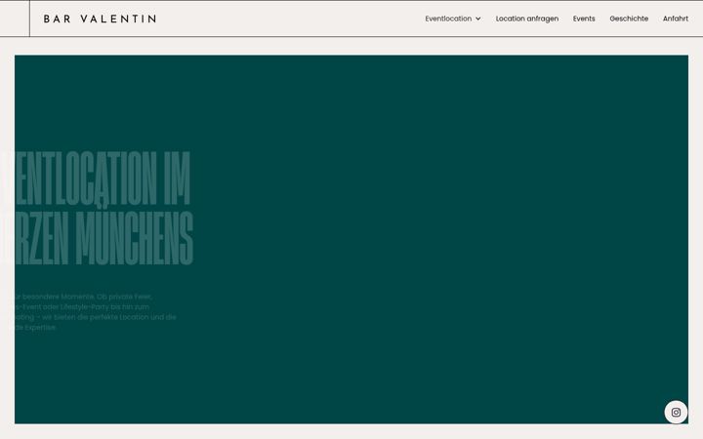Click the Eventlocation im Herzen Münchens heading
Image resolution: width=703 pixels, height=439 pixels.
click(98, 209)
